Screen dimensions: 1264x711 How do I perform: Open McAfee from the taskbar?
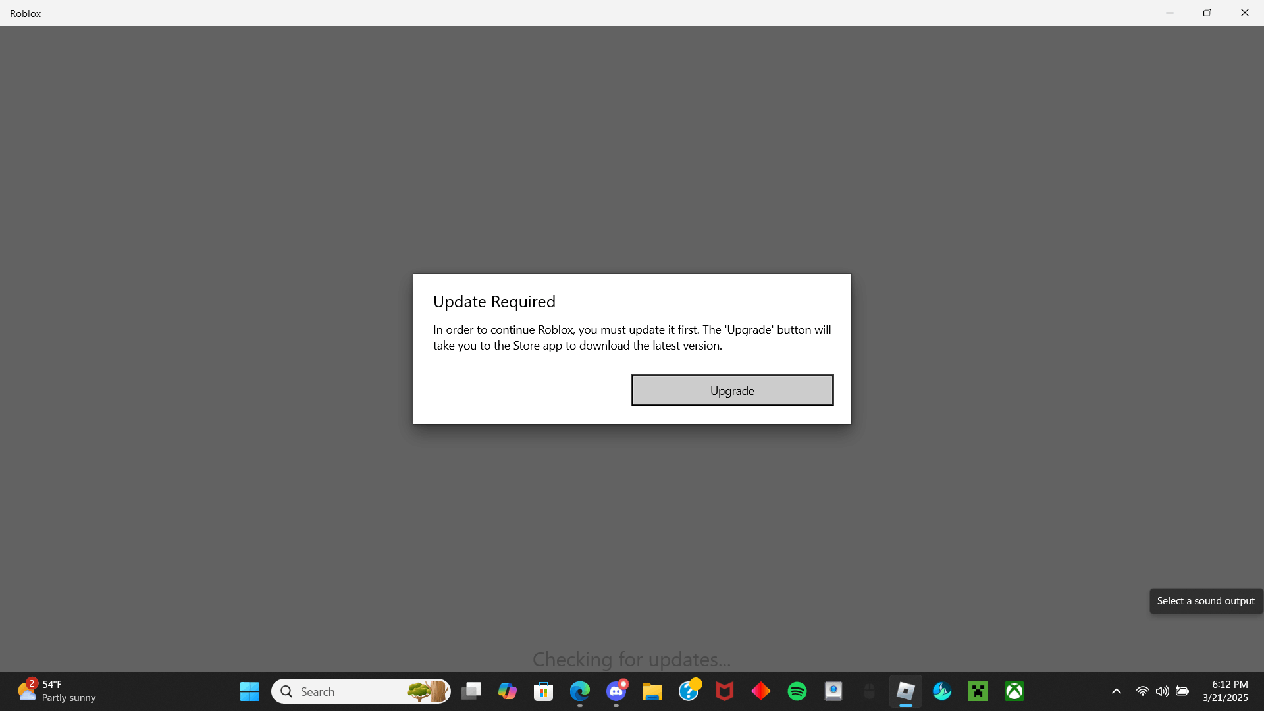point(725,691)
